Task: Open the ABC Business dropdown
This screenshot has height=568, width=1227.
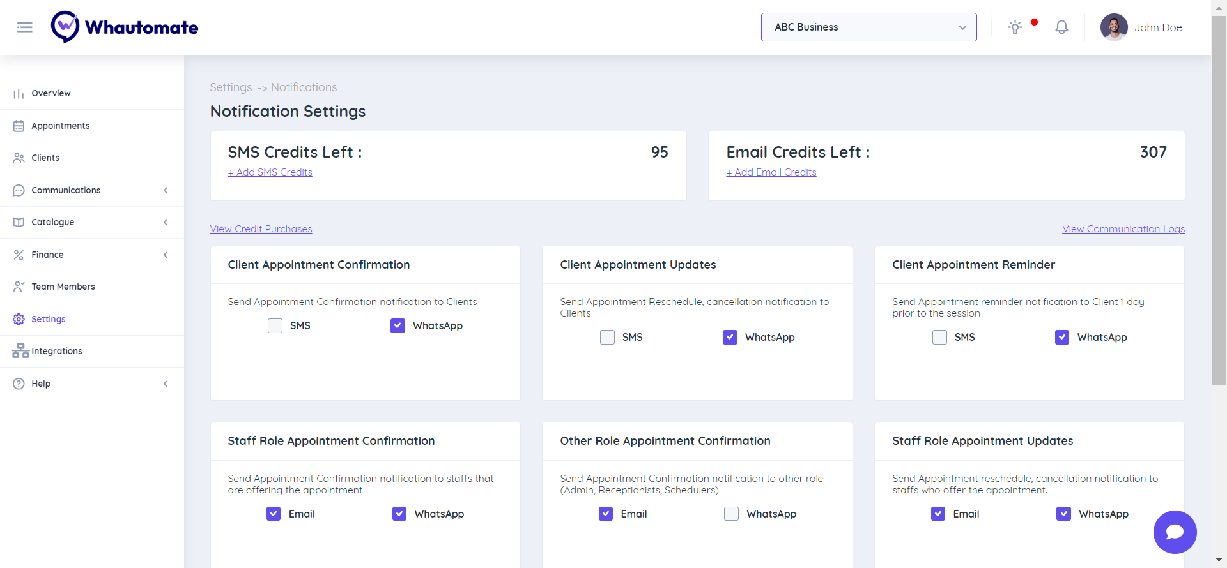Action: [868, 27]
